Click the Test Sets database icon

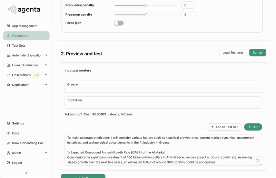tap(9, 46)
